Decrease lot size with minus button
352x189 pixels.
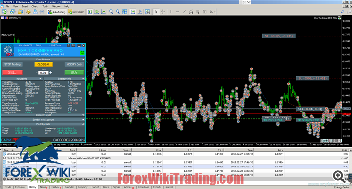click(x=36, y=73)
